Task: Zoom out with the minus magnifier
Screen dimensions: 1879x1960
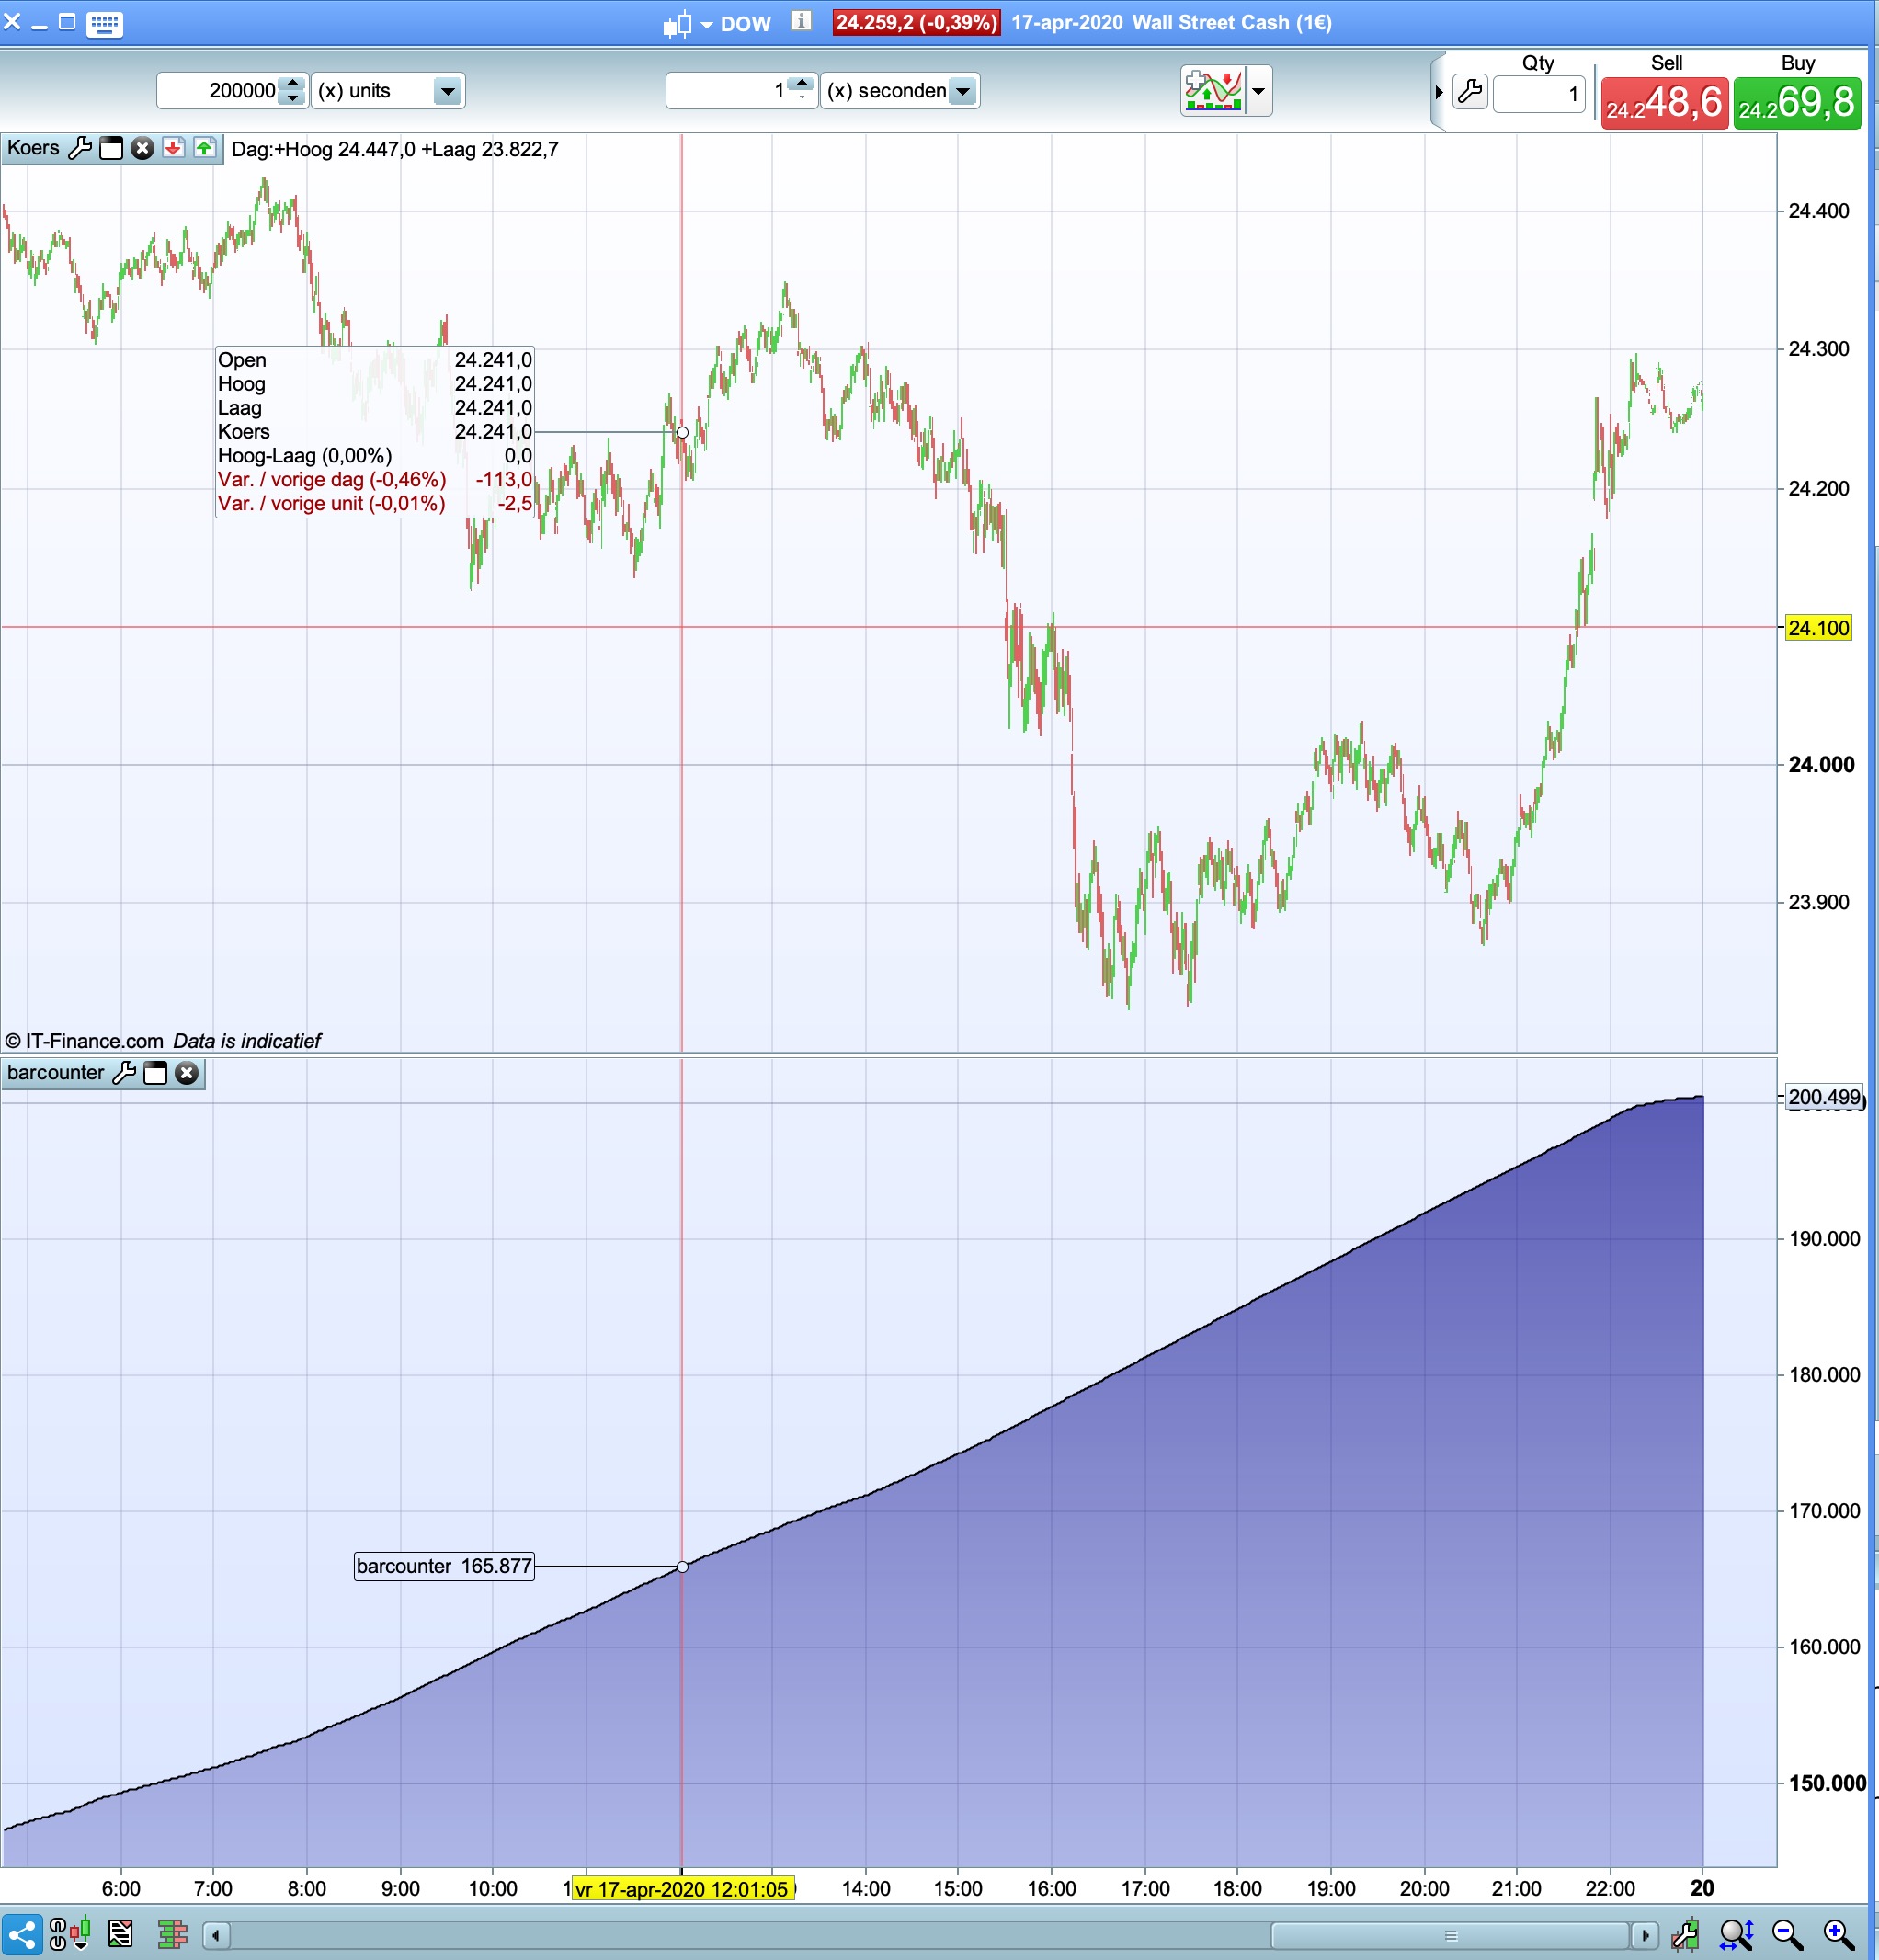Action: point(1787,1935)
